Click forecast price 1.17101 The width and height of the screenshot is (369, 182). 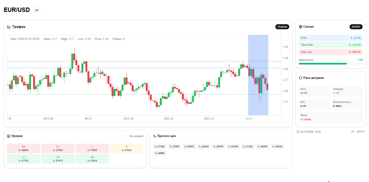pyautogui.click(x=160, y=147)
